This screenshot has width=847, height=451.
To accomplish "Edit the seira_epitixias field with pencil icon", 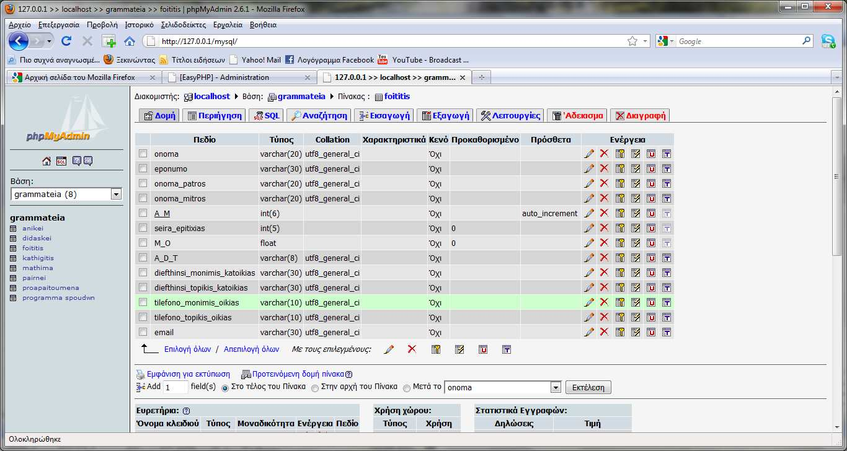I will tap(589, 228).
